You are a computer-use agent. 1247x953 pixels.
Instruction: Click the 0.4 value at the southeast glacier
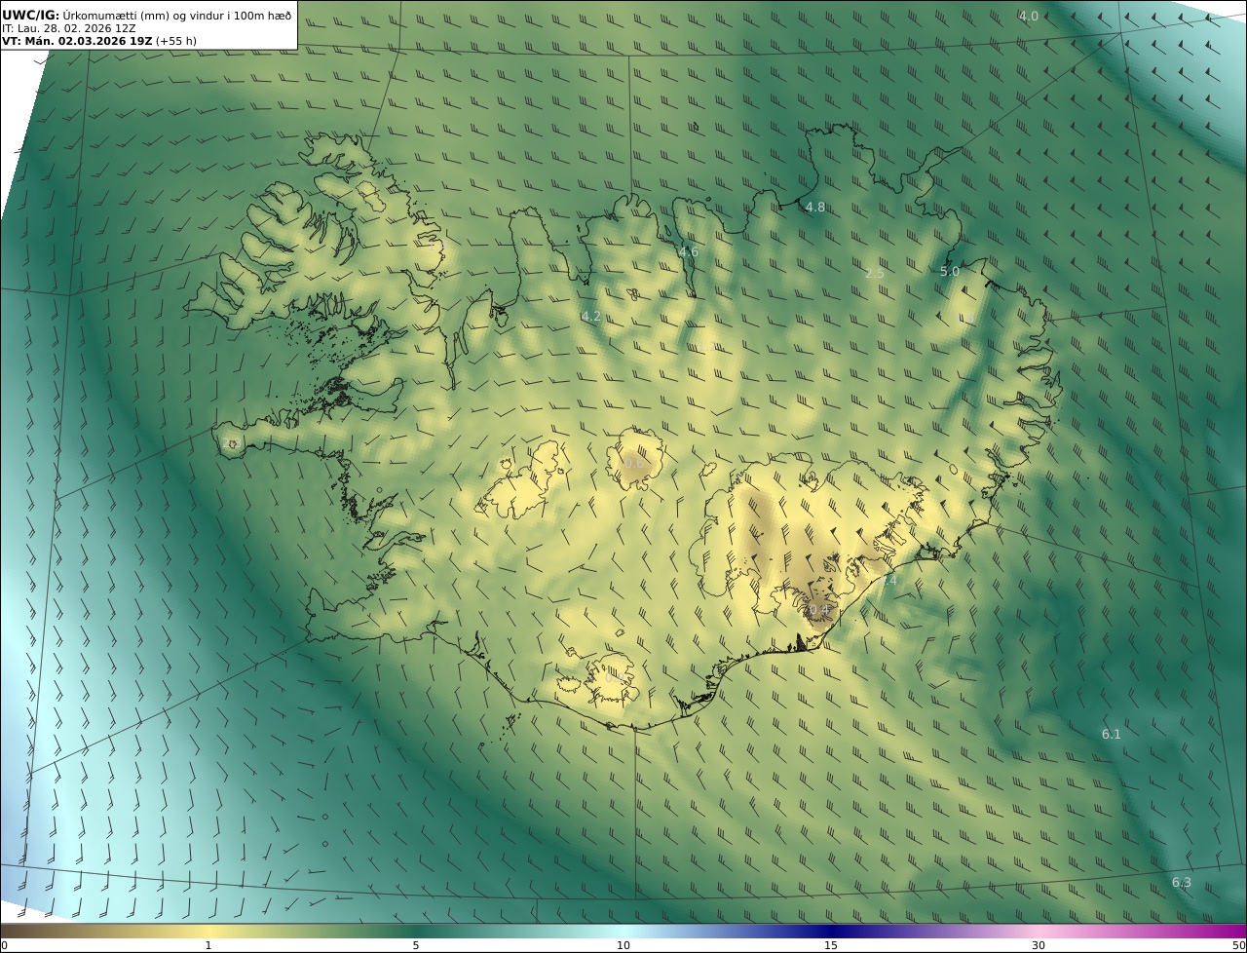coord(818,610)
